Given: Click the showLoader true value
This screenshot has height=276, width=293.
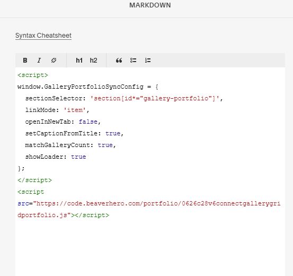Looking at the screenshot, I should pos(78,157).
